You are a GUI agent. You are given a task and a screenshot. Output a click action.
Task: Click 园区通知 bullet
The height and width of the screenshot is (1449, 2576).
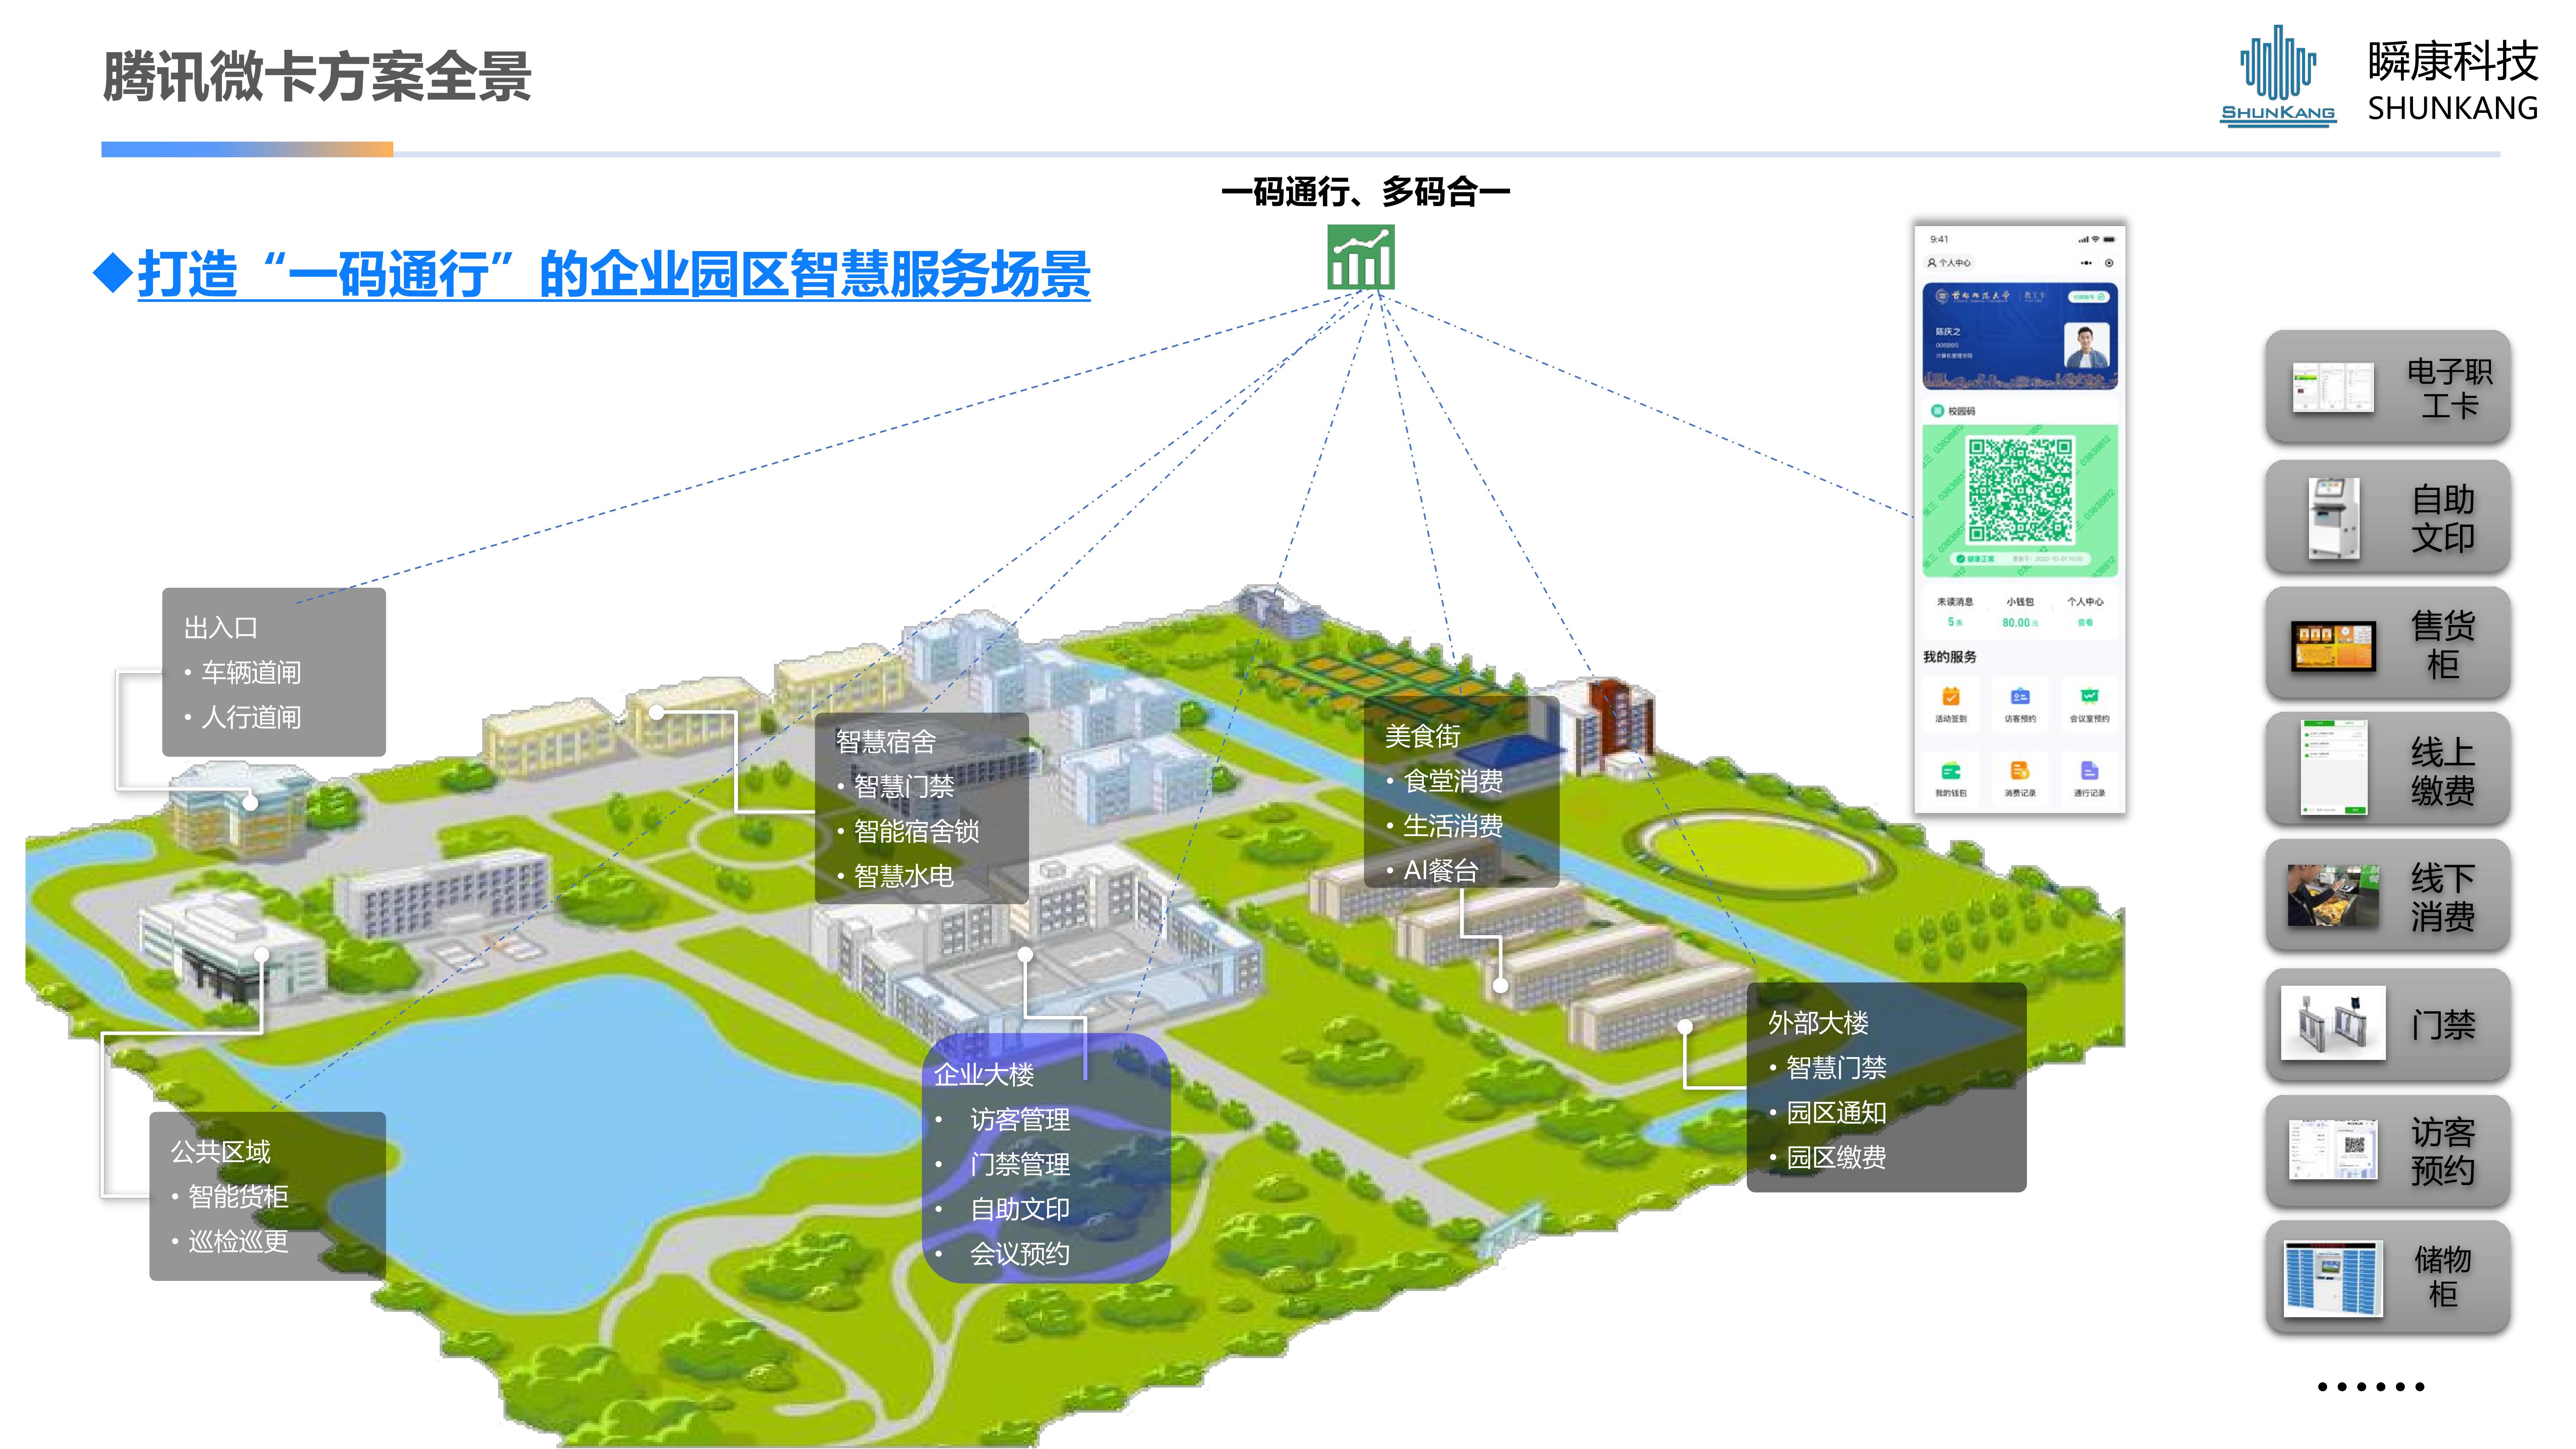1836,1112
